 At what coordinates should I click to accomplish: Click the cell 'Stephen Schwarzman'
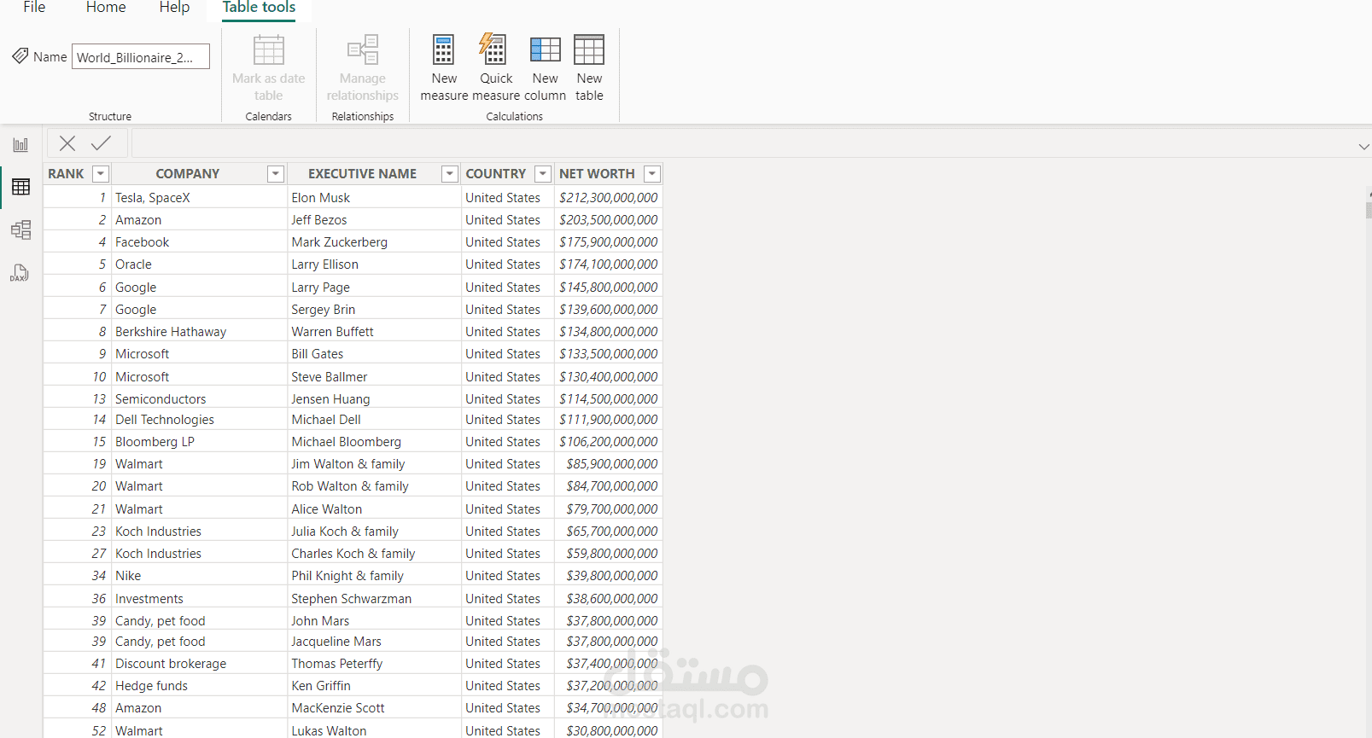tap(374, 599)
